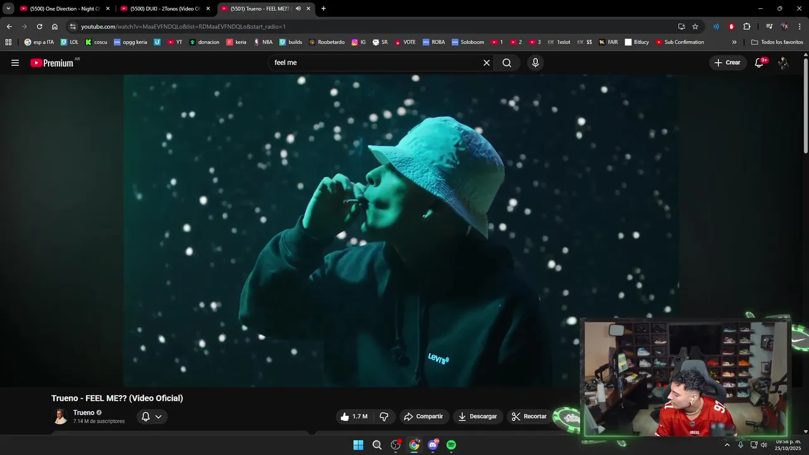809x455 pixels.
Task: Toggle system volume speaker icon in tray
Action: point(763,445)
